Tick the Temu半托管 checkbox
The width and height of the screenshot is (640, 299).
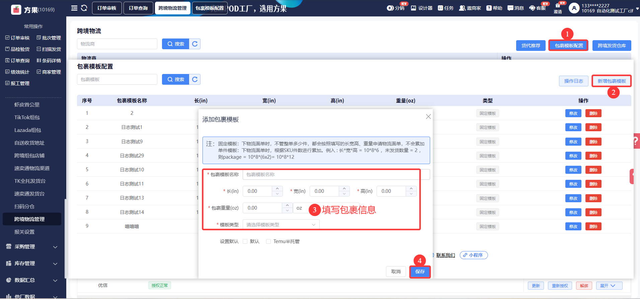[x=268, y=241]
